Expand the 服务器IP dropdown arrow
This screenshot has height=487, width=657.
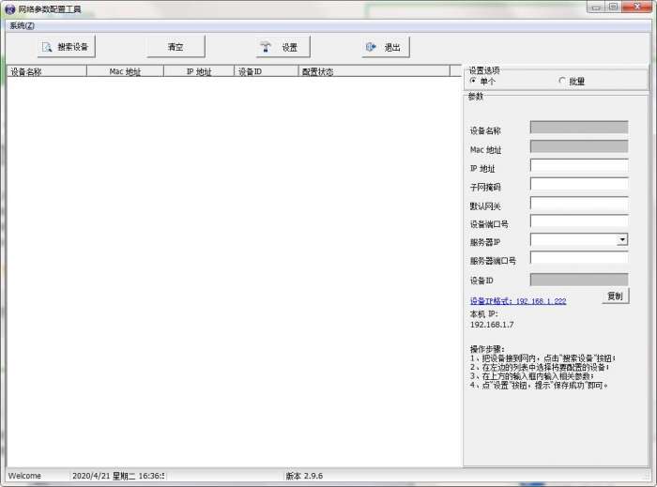(622, 239)
